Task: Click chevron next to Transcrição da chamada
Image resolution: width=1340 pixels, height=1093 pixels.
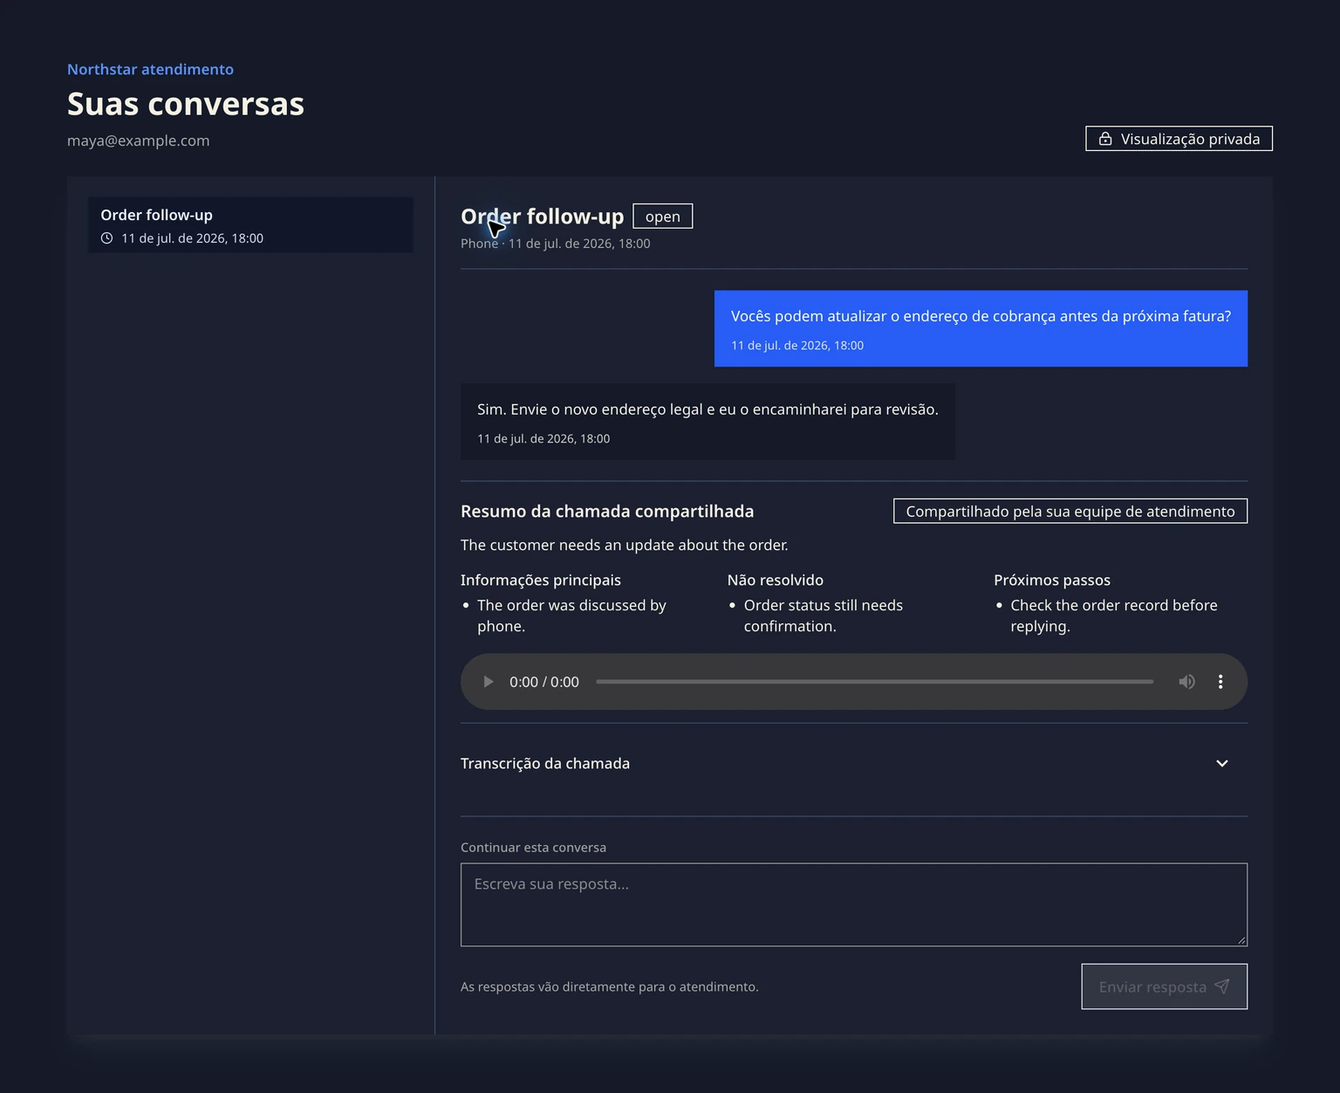Action: 1221,763
